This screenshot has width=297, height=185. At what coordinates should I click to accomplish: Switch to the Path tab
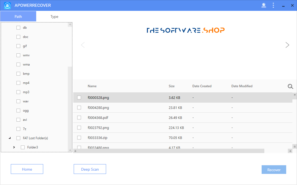(x=18, y=16)
